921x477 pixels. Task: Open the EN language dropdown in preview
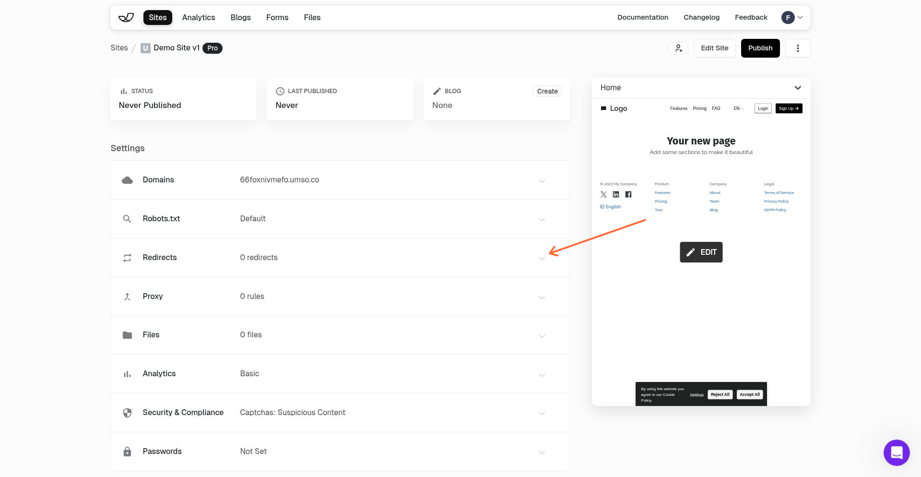point(738,108)
